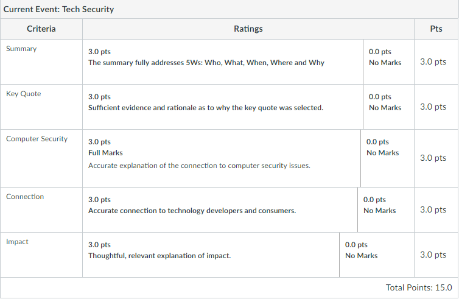Click the Summary criterion label

pyautogui.click(x=21, y=49)
